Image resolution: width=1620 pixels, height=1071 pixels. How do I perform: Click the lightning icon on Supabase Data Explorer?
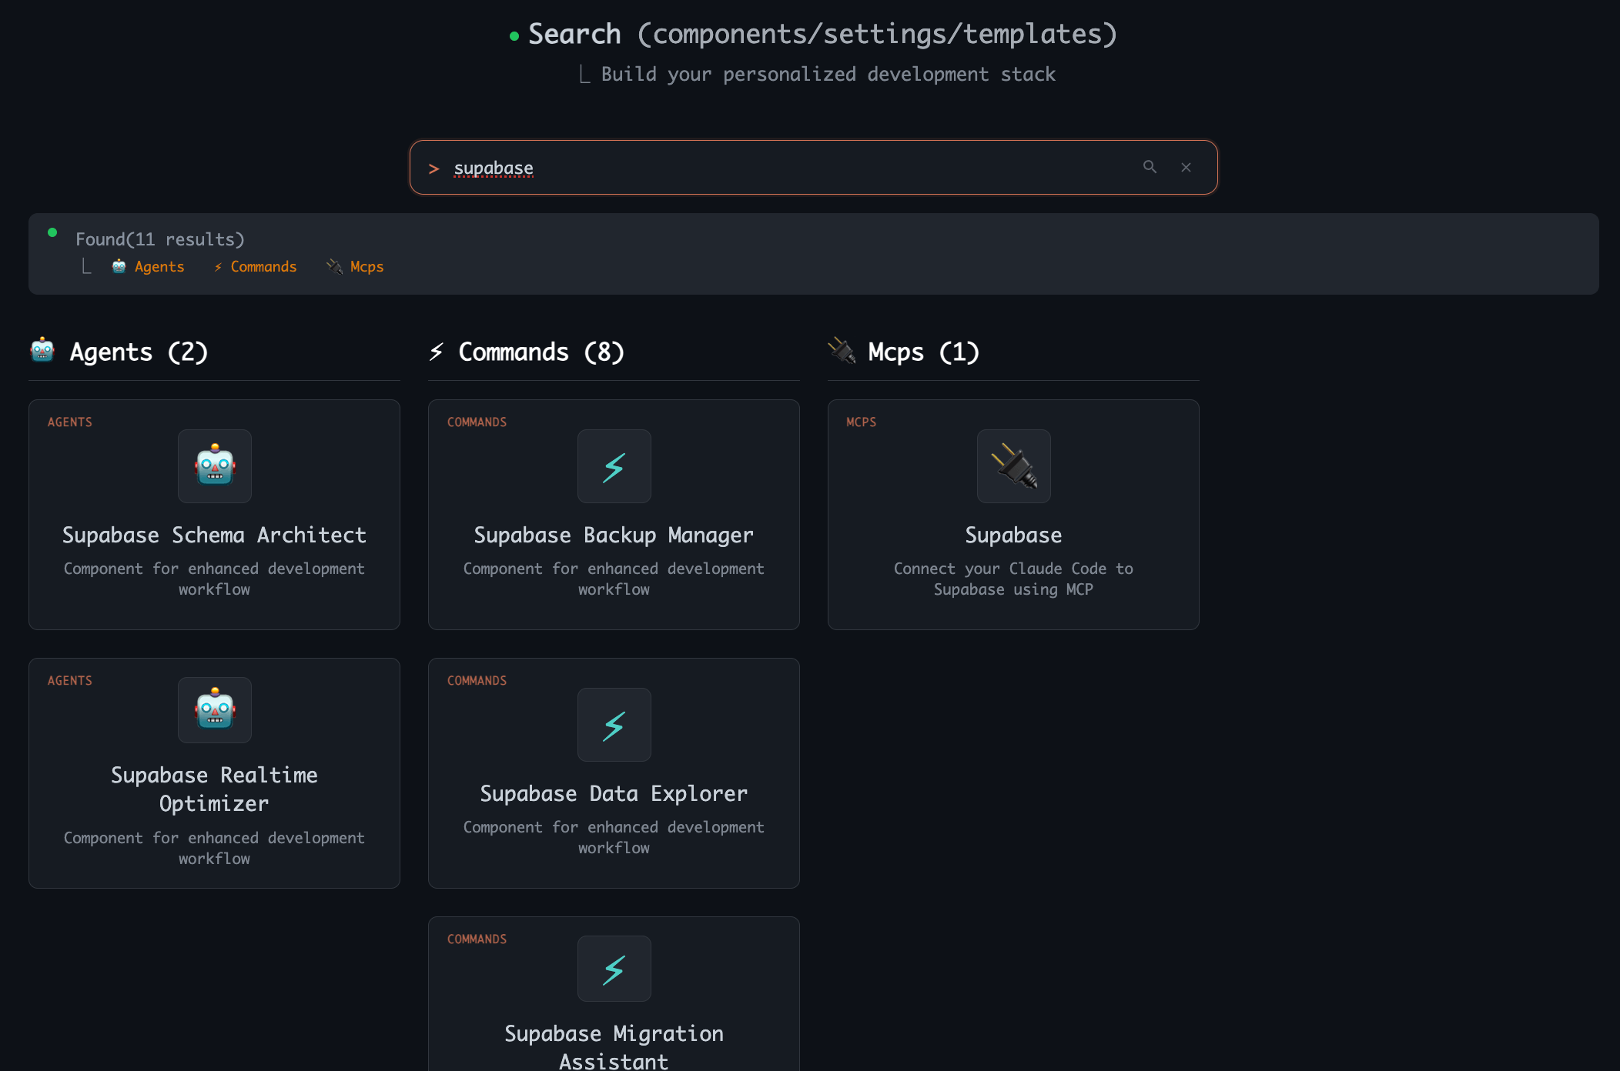click(x=614, y=724)
